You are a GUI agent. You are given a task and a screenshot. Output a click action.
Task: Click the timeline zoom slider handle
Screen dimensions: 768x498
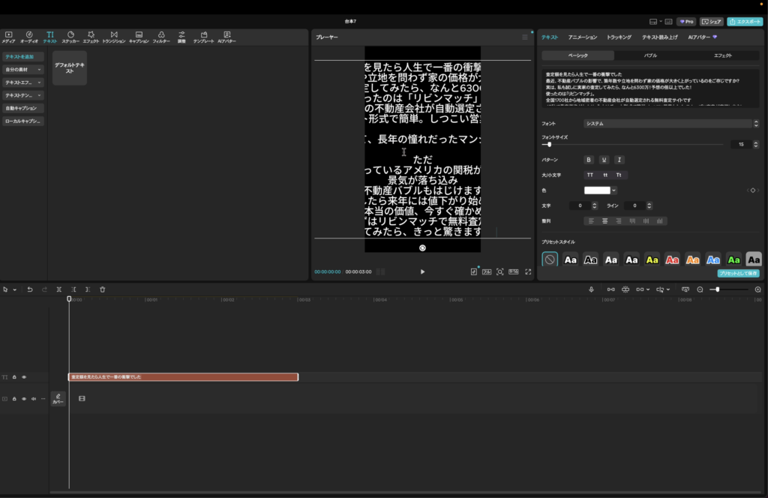pos(717,289)
